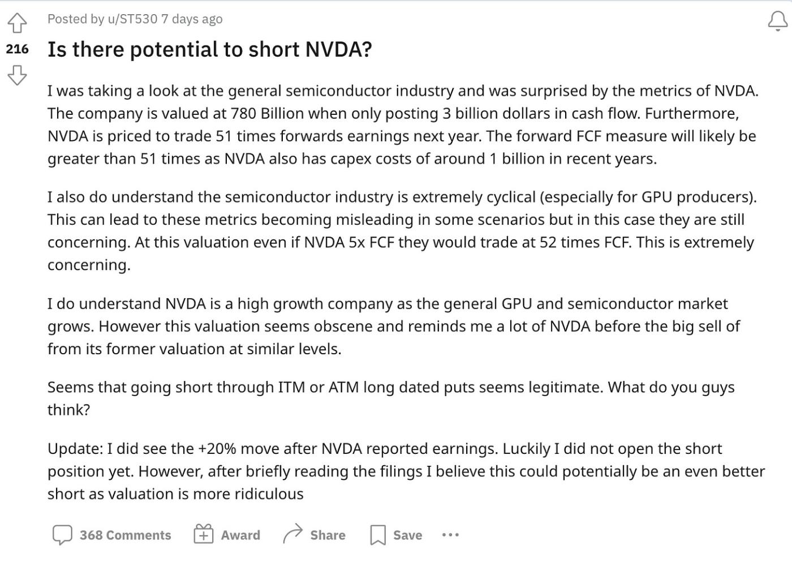Click the Save bookmark icon
The height and width of the screenshot is (579, 792).
pos(377,535)
